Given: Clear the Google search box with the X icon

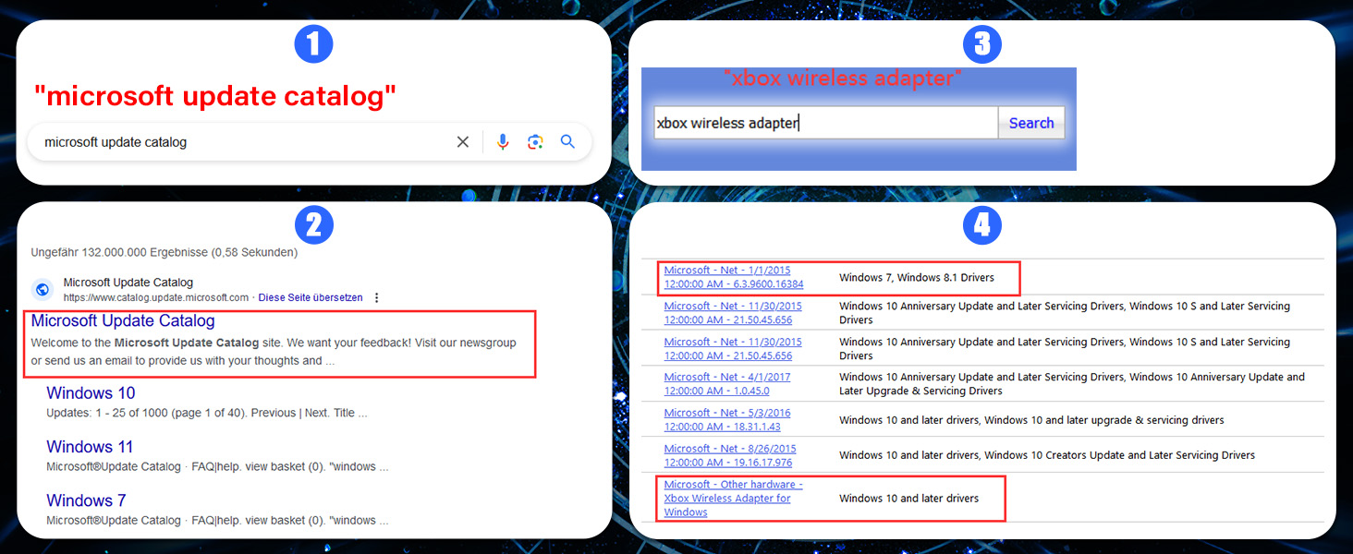Looking at the screenshot, I should (463, 142).
